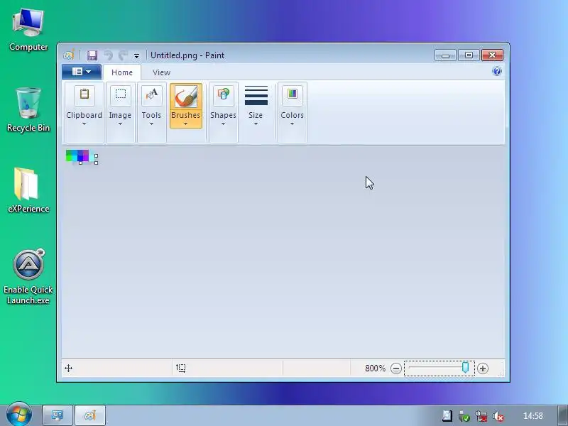The height and width of the screenshot is (426, 568).
Task: Click the 800% zoom level text
Action: (x=375, y=368)
